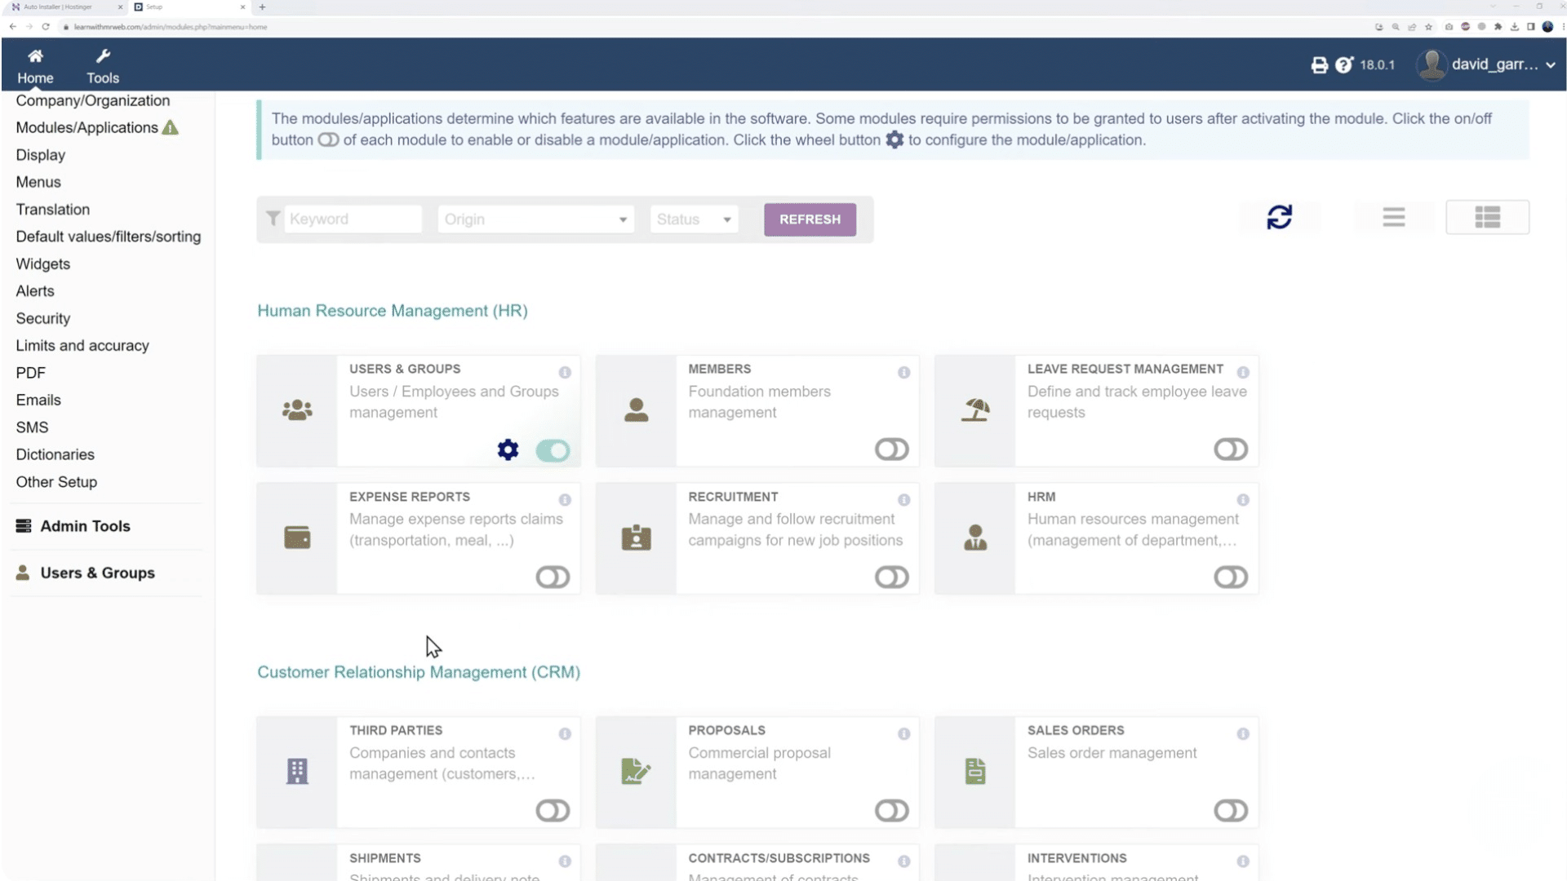The image size is (1567, 881).
Task: Open the Status dropdown filter
Action: click(693, 219)
